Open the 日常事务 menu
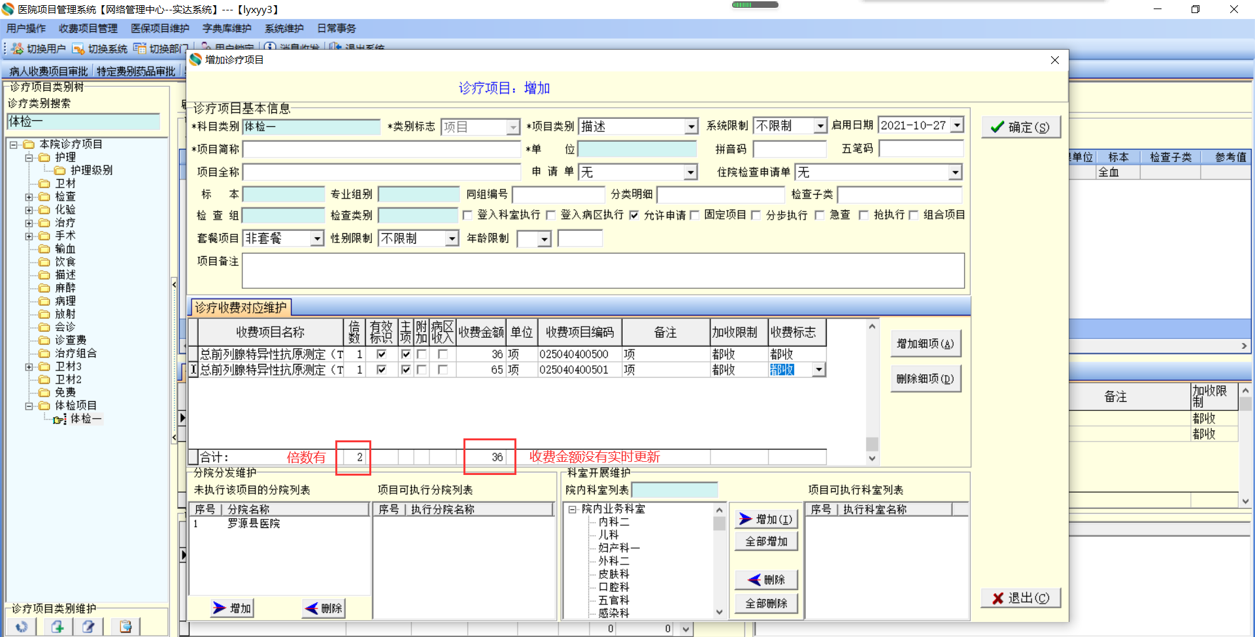 coord(337,29)
